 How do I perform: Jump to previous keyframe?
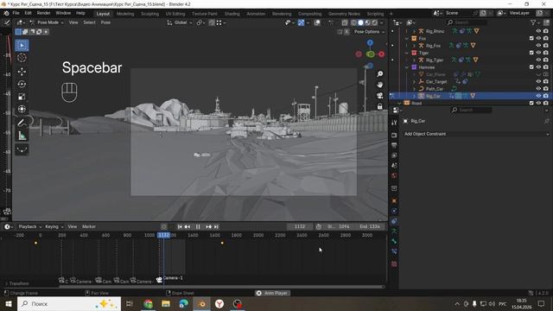188,226
